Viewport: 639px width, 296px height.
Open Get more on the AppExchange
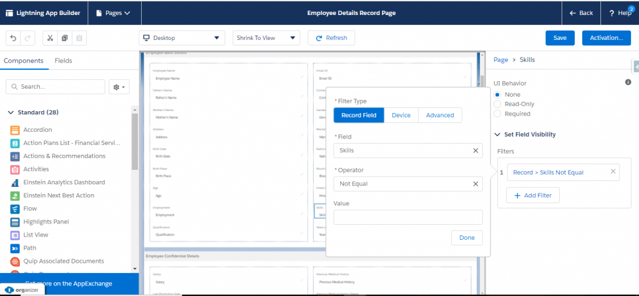click(x=69, y=284)
